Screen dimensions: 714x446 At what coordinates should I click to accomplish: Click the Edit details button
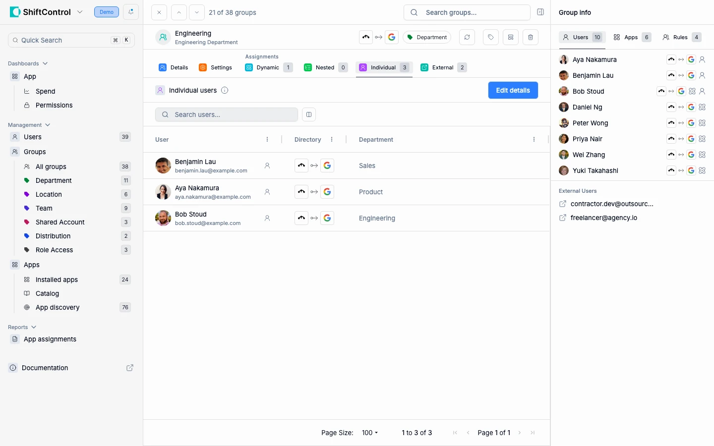click(513, 90)
